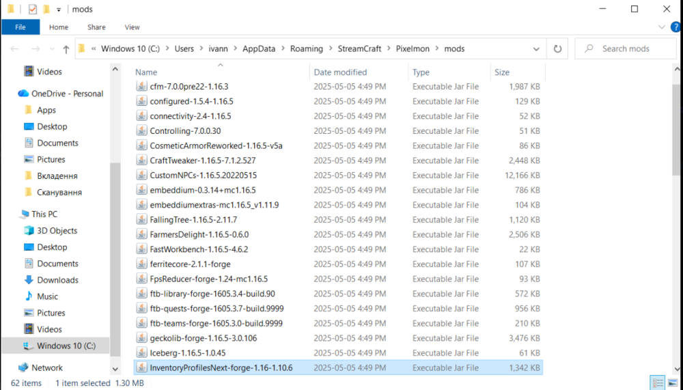Open Вкладення folder in sidebar
This screenshot has height=390, width=683.
pyautogui.click(x=51, y=176)
